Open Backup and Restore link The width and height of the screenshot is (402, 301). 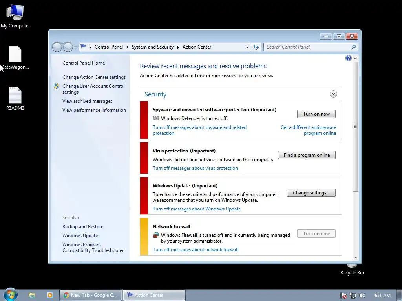coord(83,227)
